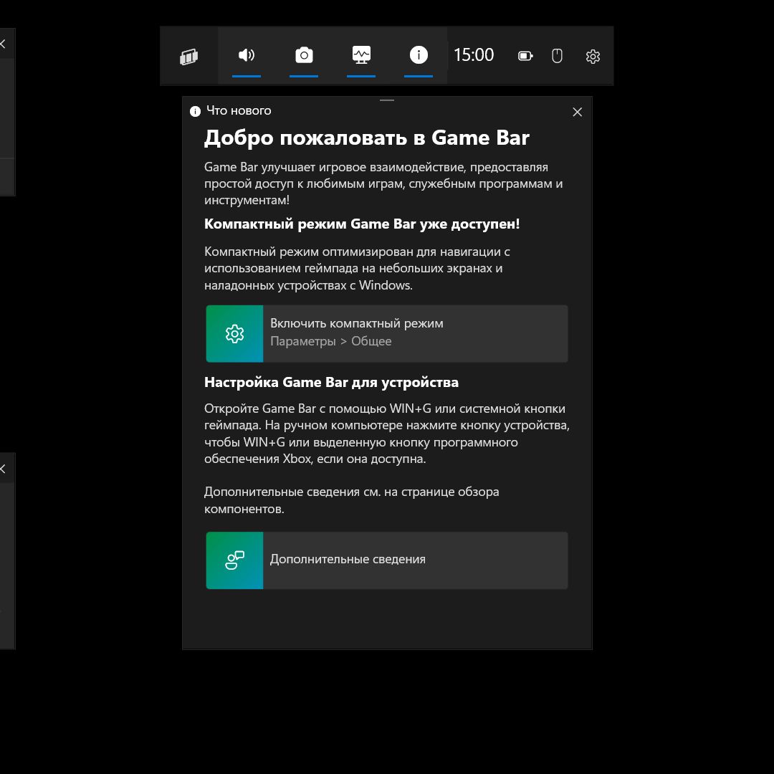Click the 15:00 clock in Game Bar
Screen dimensions: 774x774
tap(474, 54)
